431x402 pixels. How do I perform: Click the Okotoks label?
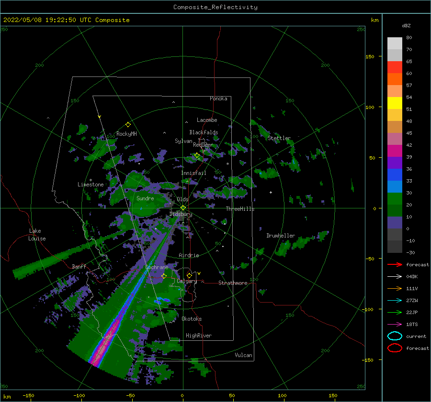[192, 319]
